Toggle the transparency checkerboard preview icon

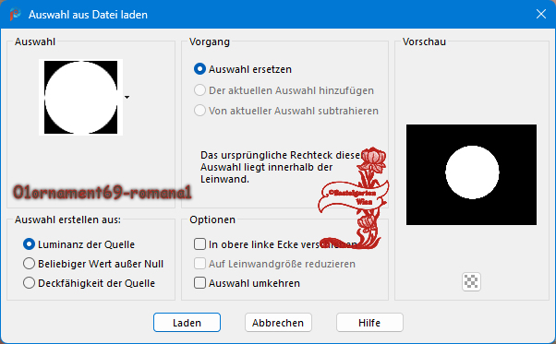tap(471, 281)
